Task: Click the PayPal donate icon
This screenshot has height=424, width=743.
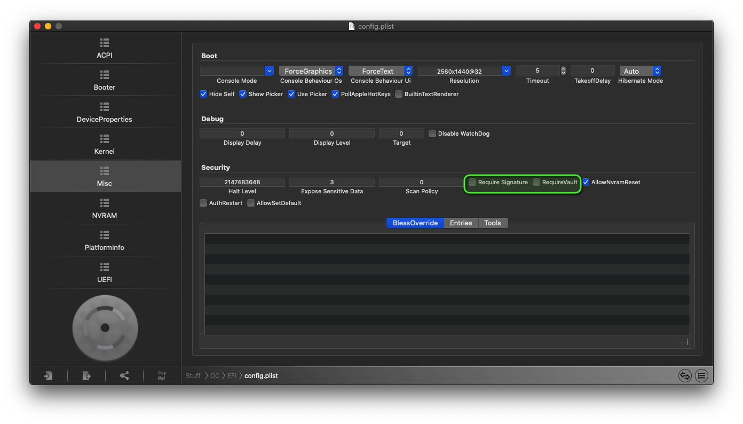Action: tap(162, 376)
